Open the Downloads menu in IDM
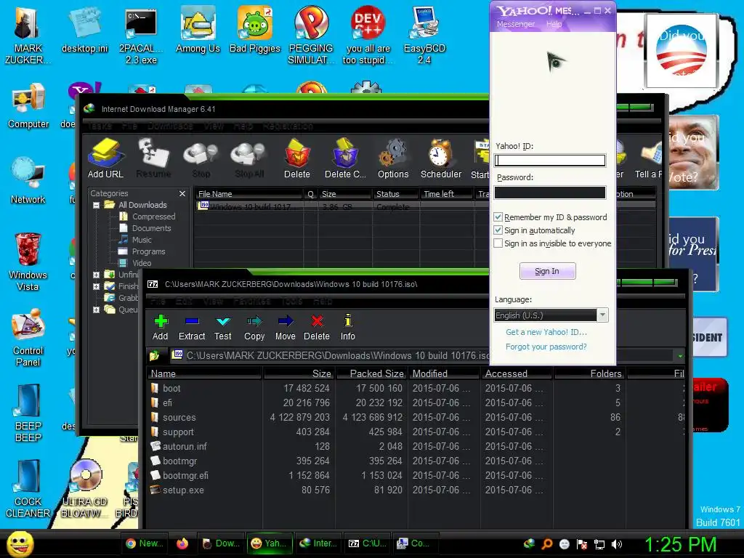Image resolution: width=744 pixels, height=558 pixels. [170, 126]
